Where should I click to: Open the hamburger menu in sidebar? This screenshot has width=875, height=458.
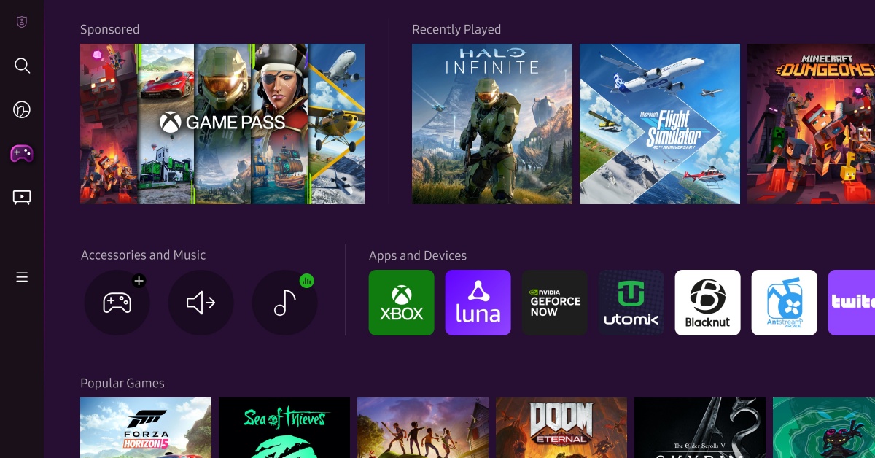[22, 277]
